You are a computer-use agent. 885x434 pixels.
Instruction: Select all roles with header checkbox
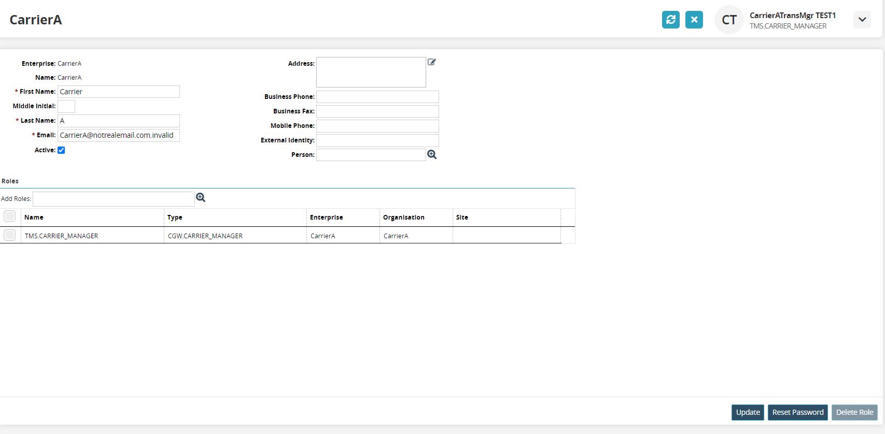(9, 216)
